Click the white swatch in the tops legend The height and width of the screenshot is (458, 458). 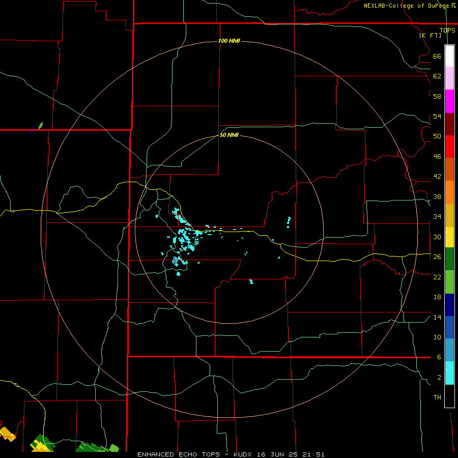click(449, 56)
